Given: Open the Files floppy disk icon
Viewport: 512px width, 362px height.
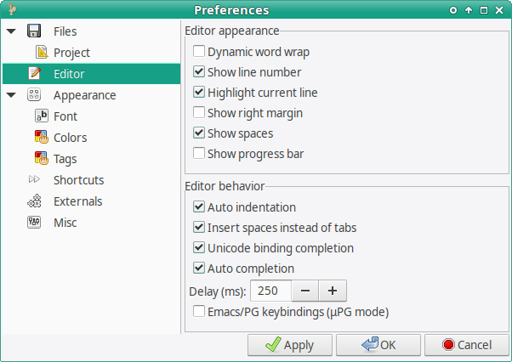Looking at the screenshot, I should (34, 31).
